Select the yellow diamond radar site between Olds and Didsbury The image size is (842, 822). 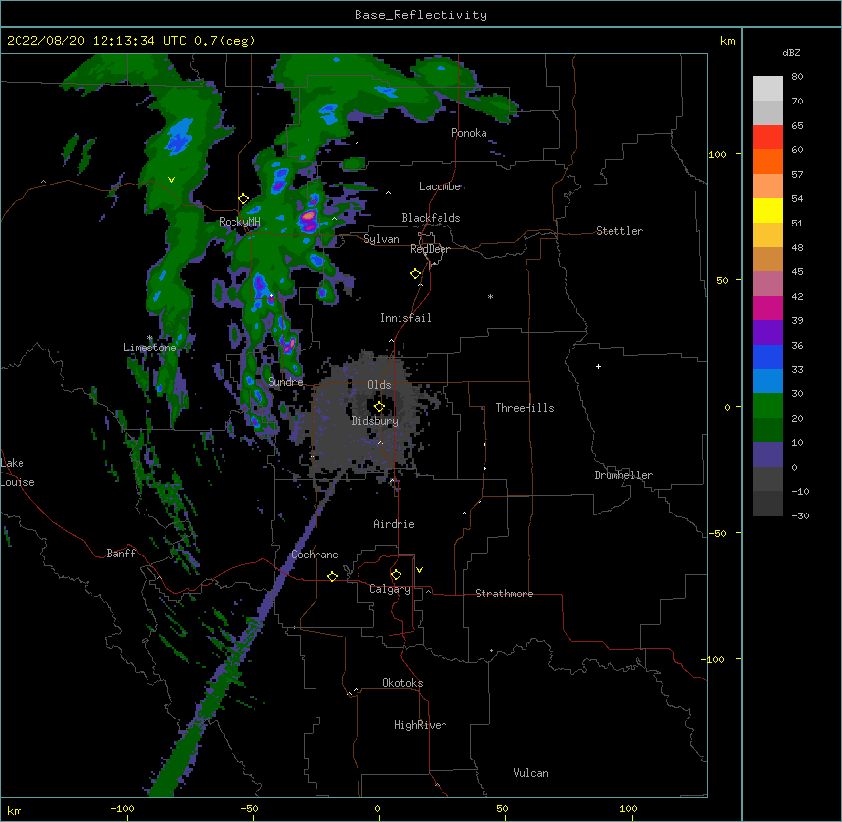(x=379, y=407)
